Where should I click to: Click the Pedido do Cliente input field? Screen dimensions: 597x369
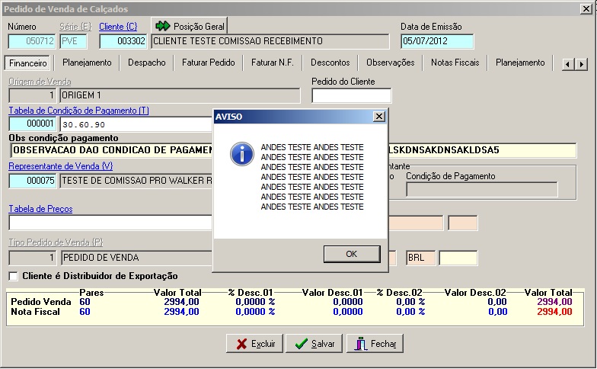[x=352, y=96]
